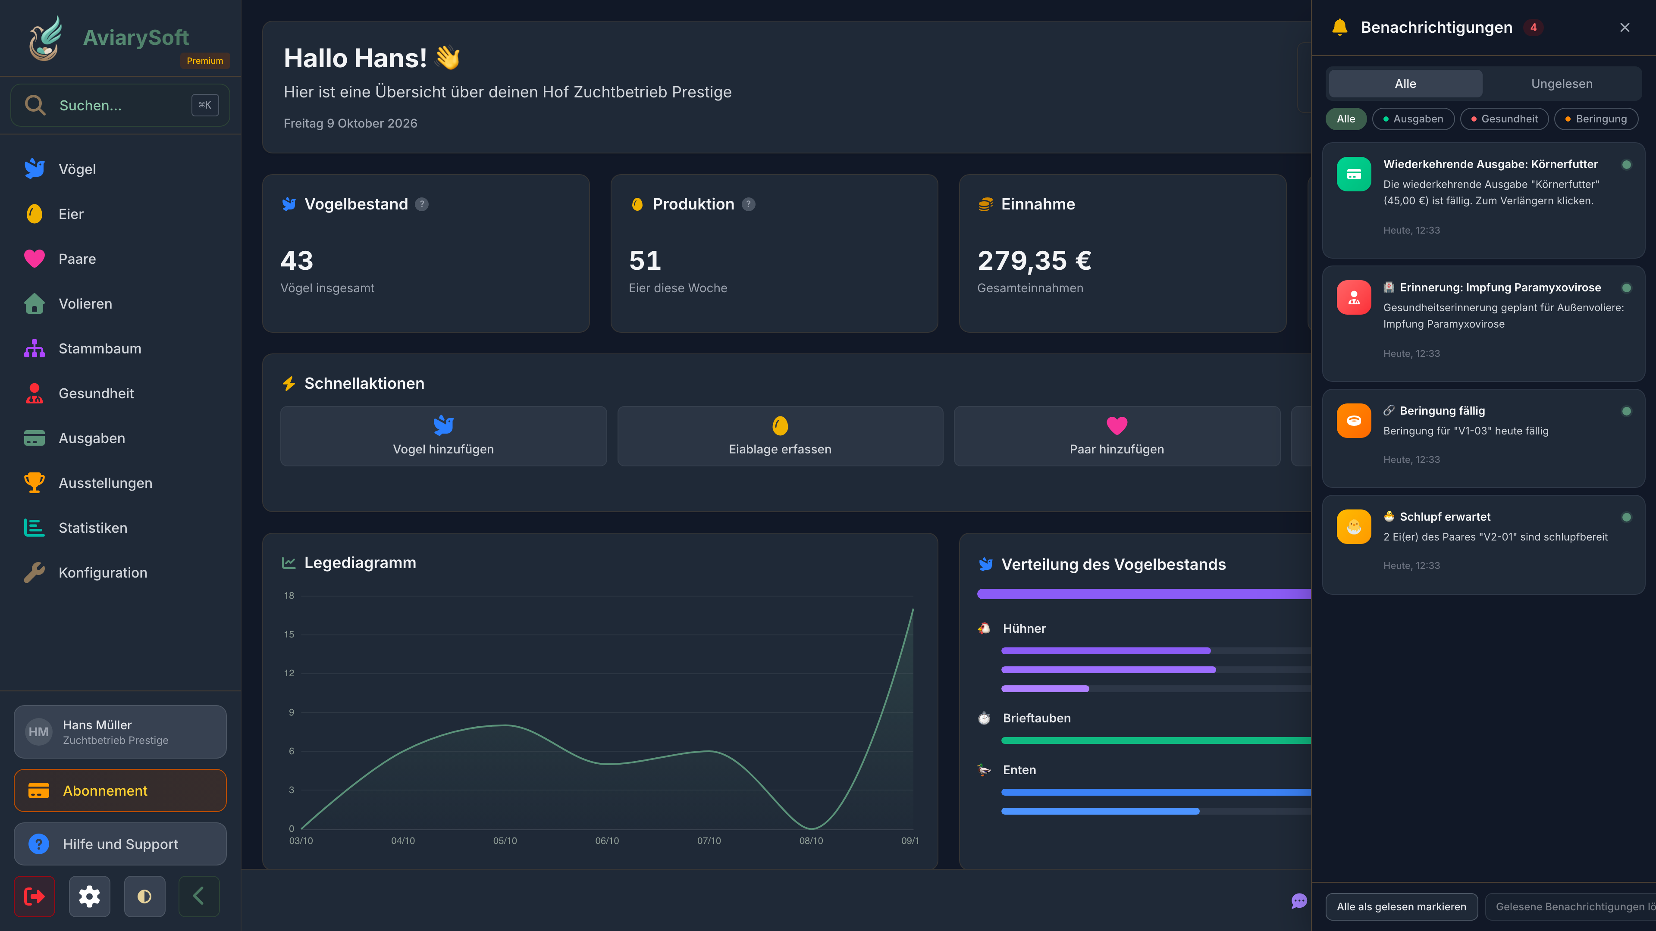Click Paar hinzufügen quick action
1656x931 pixels.
tap(1117, 436)
